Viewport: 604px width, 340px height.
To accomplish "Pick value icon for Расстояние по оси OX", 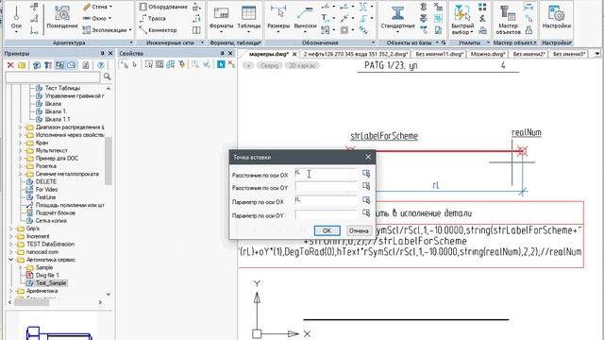I will pos(366,174).
